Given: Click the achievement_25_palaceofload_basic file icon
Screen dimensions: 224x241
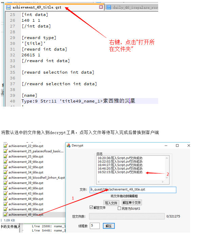Looking at the screenshot, I should [x=5, y=151].
